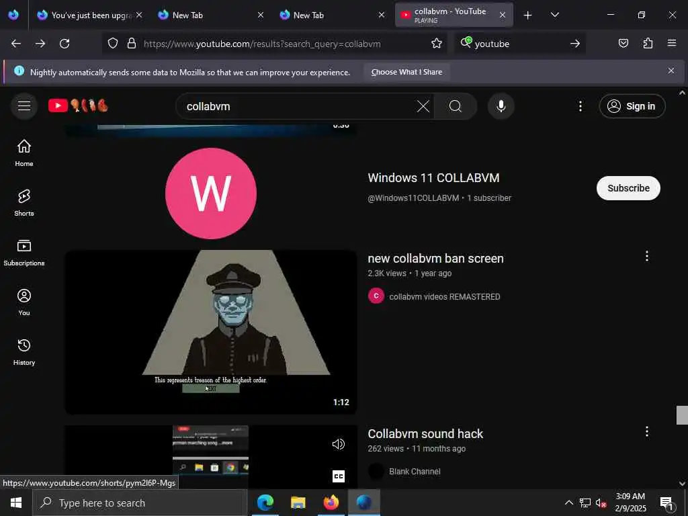
Task: Open the You section in sidebar
Action: click(x=24, y=302)
